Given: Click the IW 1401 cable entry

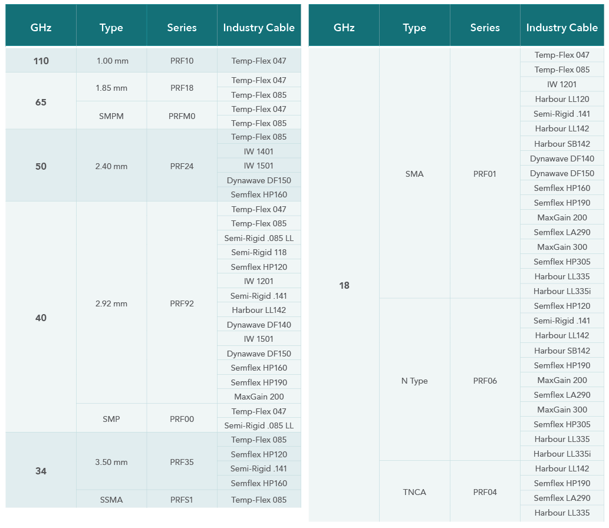Looking at the screenshot, I should click(259, 151).
